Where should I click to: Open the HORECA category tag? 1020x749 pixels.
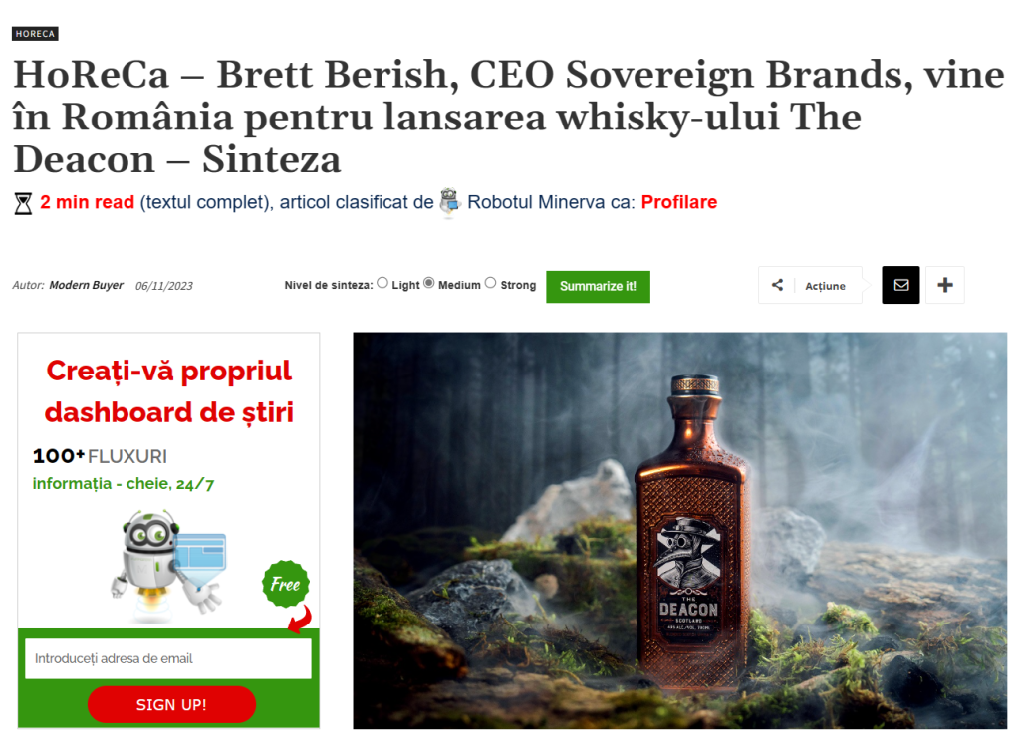tap(35, 33)
